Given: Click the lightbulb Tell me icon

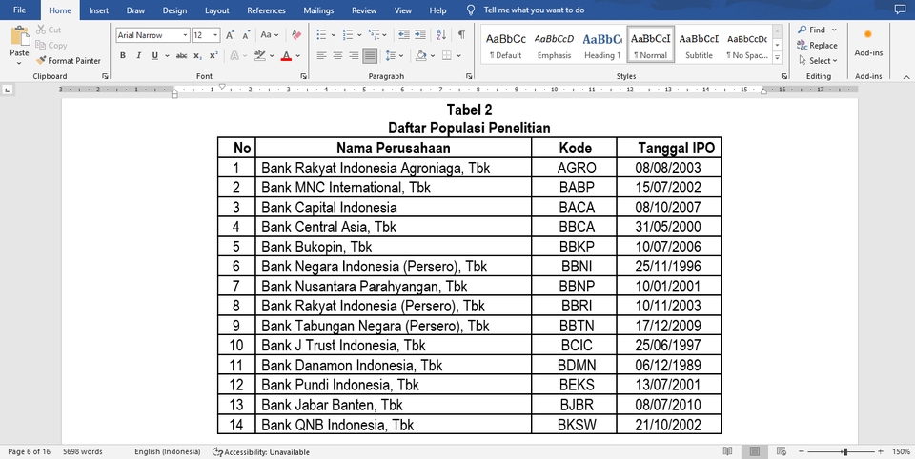Looking at the screenshot, I should (x=471, y=10).
